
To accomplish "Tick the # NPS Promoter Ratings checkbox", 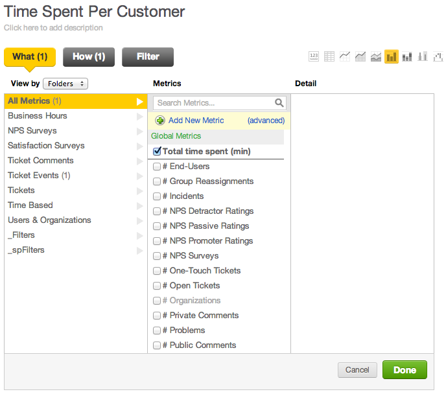I will coord(157,241).
